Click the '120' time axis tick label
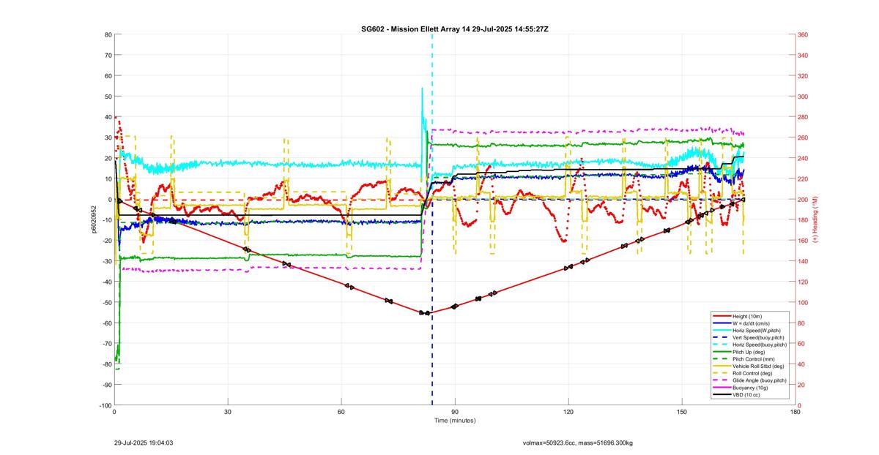Viewport: 879px width, 455px height. pyautogui.click(x=568, y=412)
